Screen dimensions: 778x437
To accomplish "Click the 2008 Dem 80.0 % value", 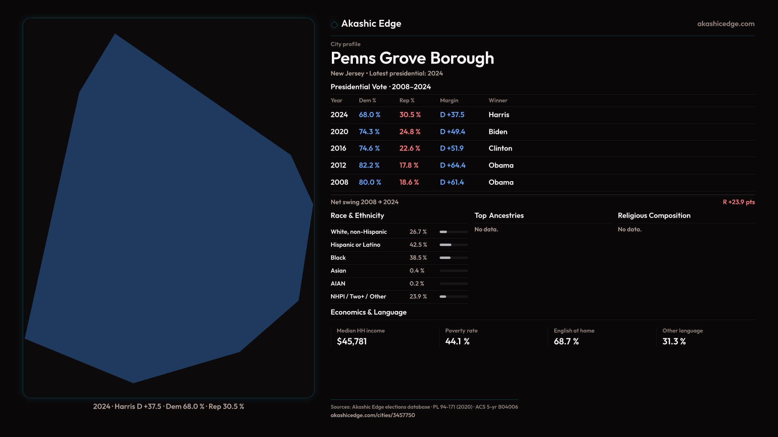I will pyautogui.click(x=370, y=182).
